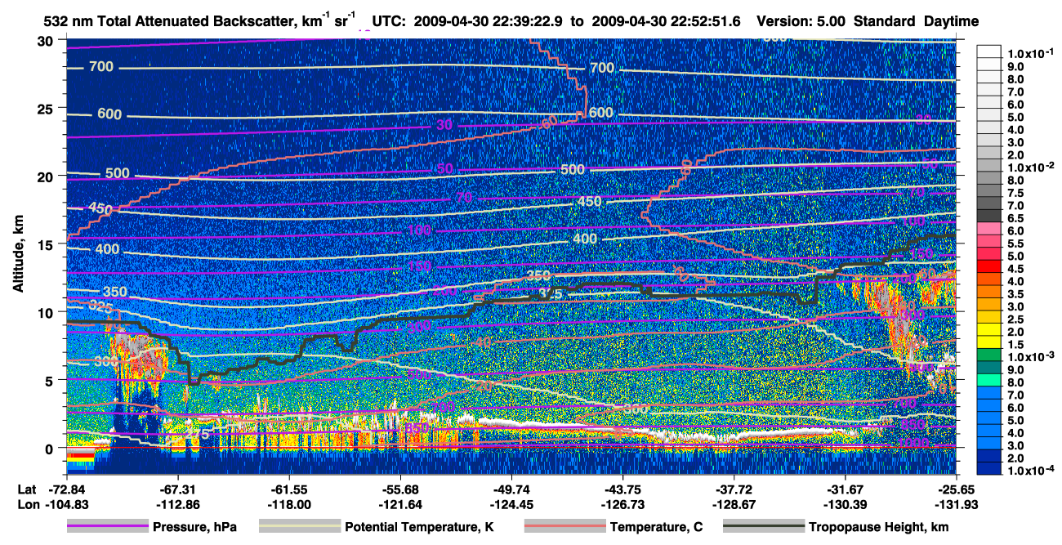Click the latitude value '-49.74'
Image resolution: width=1062 pixels, height=545 pixels.
[x=511, y=489]
